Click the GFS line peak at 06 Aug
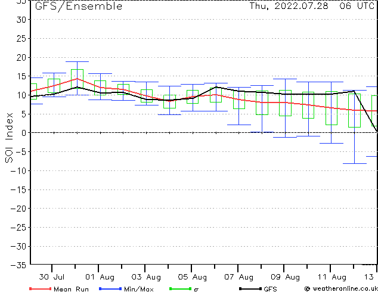The height and width of the screenshot is (292, 378). (216, 87)
